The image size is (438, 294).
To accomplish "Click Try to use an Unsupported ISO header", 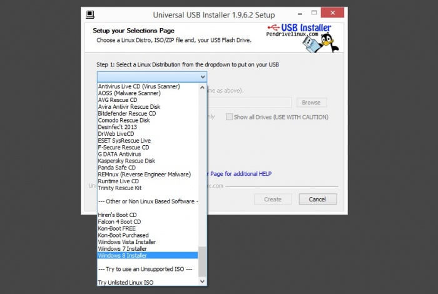I will pos(148,269).
